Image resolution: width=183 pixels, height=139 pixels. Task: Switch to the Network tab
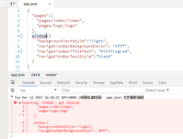pyautogui.click(x=63, y=82)
